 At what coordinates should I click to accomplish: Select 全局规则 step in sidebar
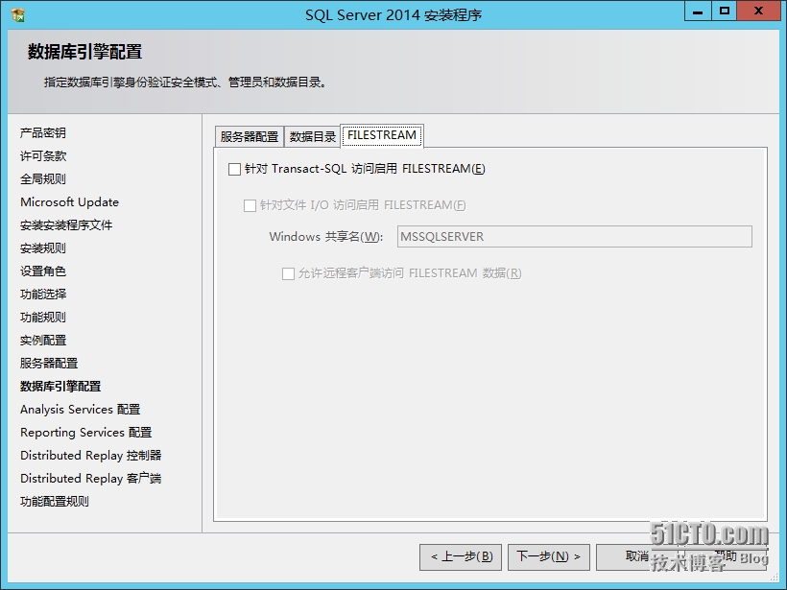pyautogui.click(x=43, y=179)
